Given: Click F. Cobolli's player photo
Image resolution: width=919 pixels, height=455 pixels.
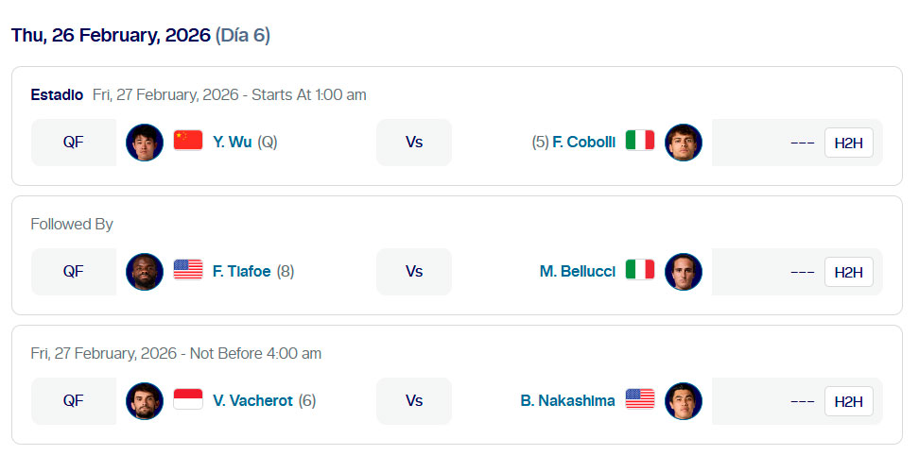Looking at the screenshot, I should tap(683, 143).
